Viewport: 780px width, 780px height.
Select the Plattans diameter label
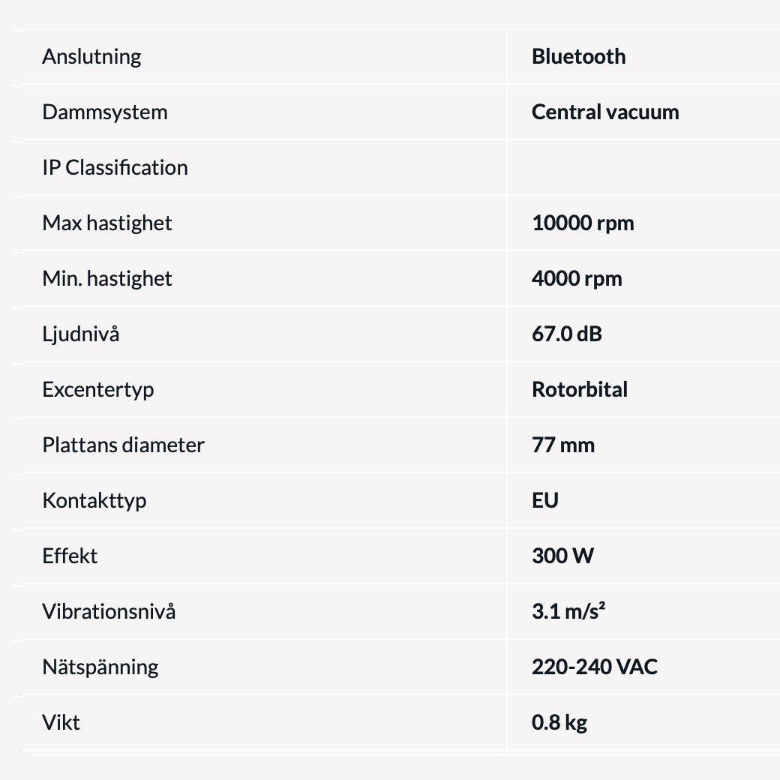click(123, 445)
